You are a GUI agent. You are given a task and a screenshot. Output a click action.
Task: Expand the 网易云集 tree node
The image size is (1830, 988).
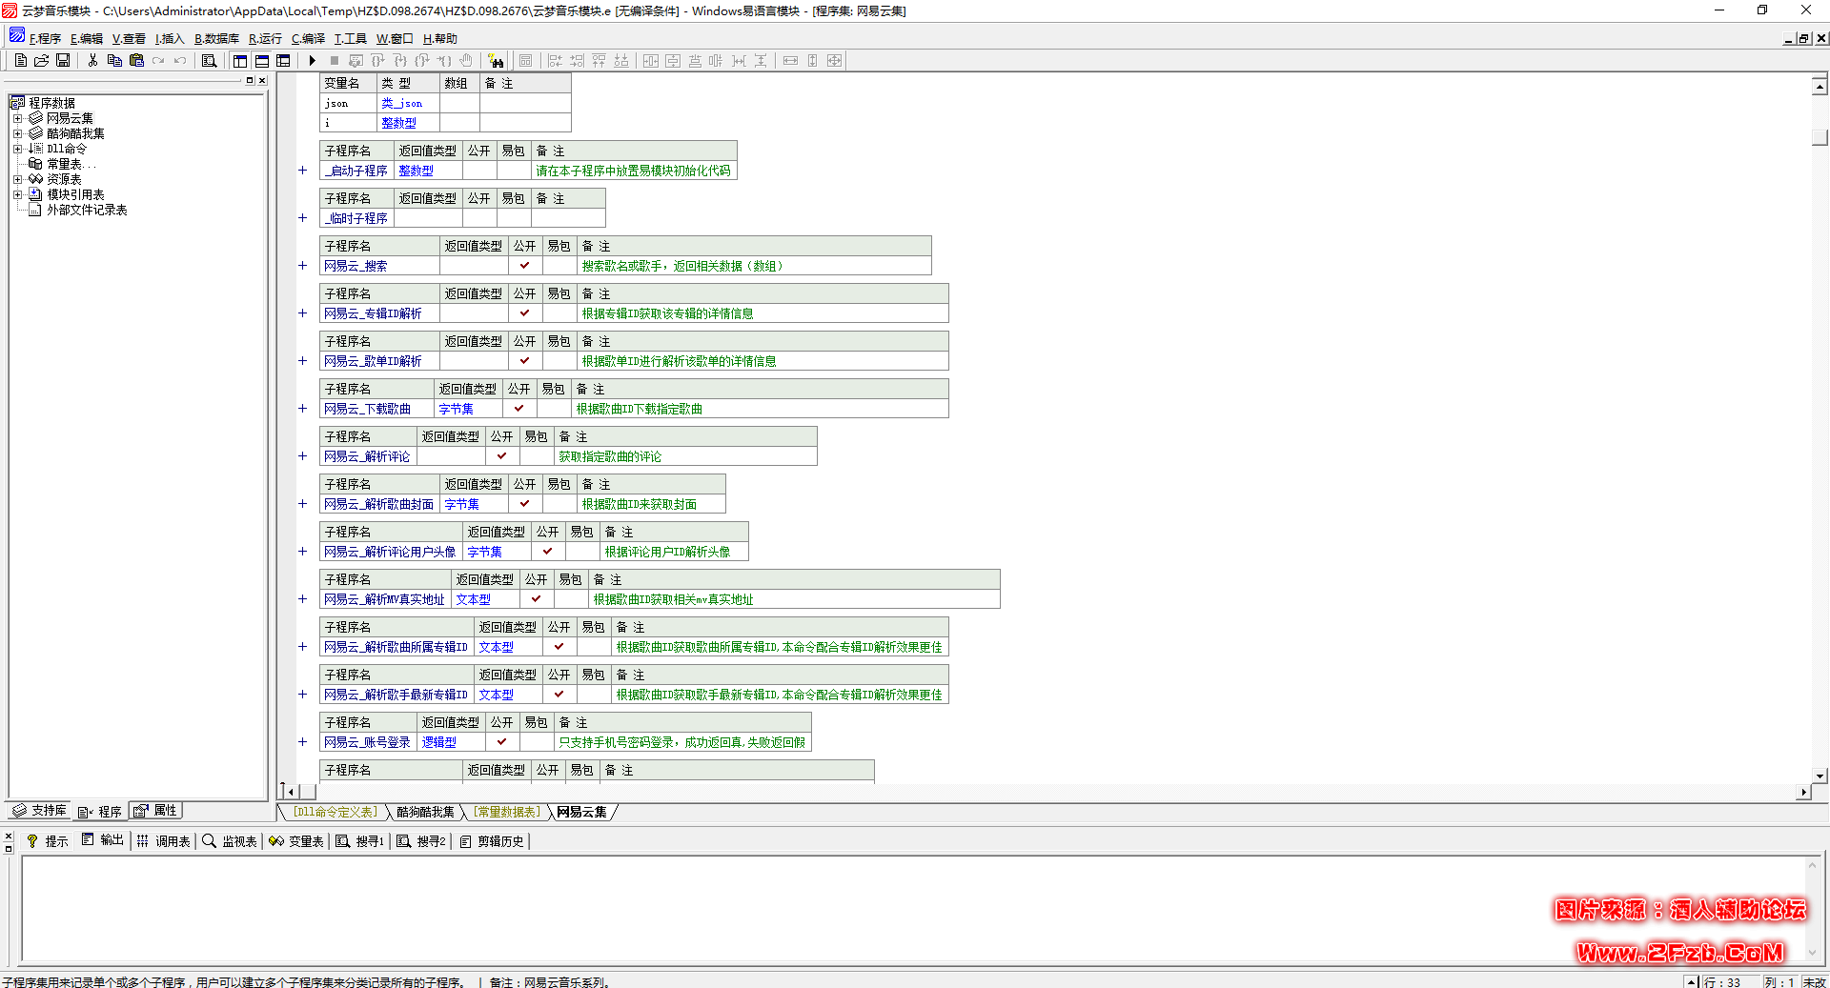coord(17,118)
